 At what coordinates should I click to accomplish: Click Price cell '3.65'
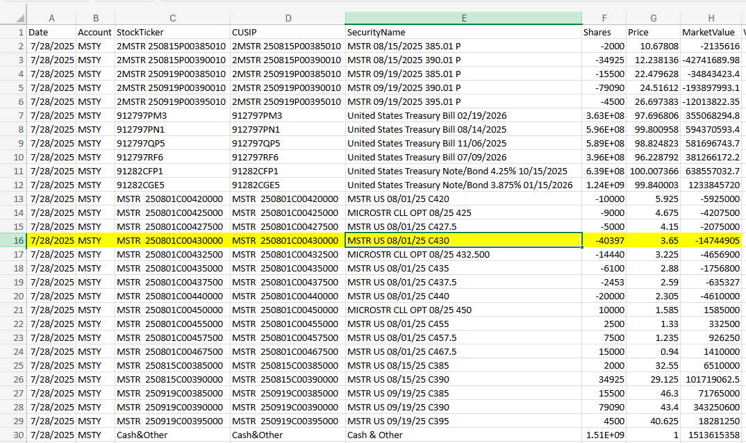[653, 240]
